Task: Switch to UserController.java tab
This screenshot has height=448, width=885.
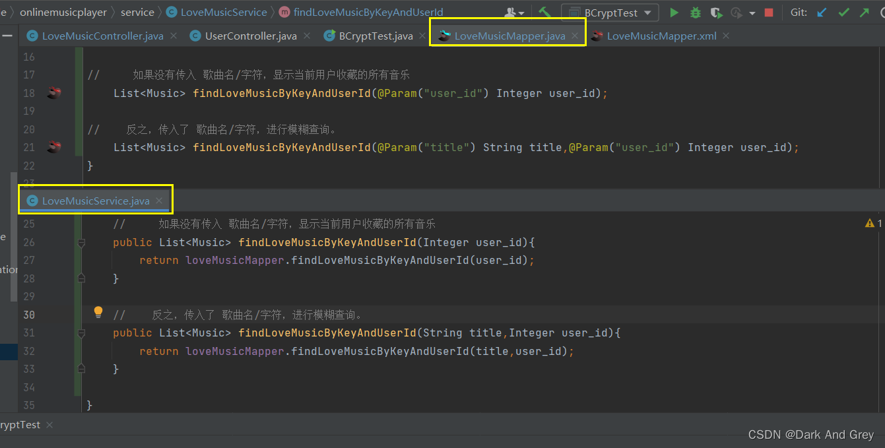Action: 251,36
